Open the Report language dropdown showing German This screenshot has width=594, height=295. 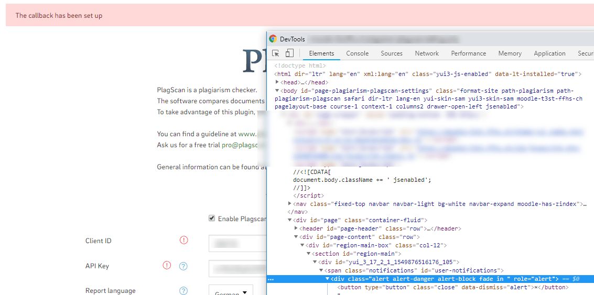pos(231,290)
